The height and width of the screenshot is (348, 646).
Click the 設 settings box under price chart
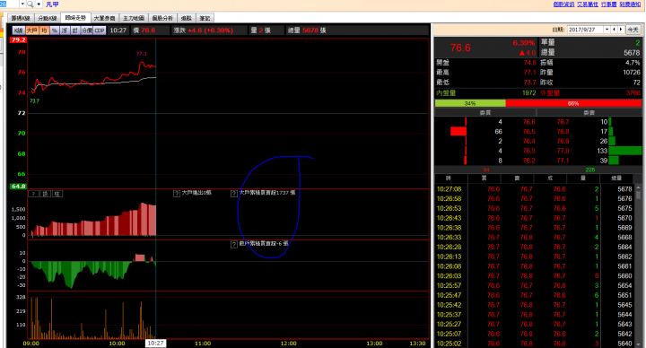(x=46, y=194)
